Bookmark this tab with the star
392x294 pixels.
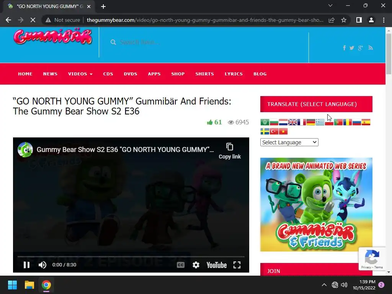point(344,20)
